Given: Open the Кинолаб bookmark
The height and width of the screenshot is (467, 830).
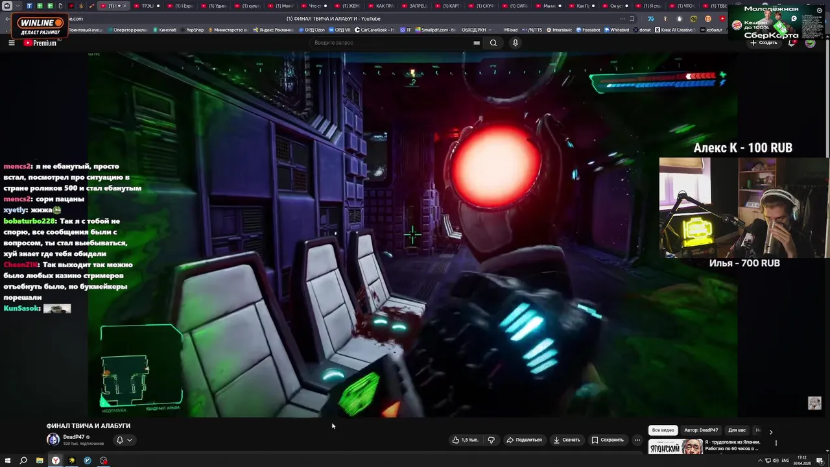Looking at the screenshot, I should coord(164,30).
